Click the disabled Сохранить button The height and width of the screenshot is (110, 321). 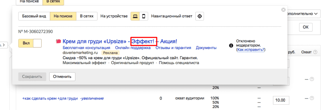coord(32,77)
